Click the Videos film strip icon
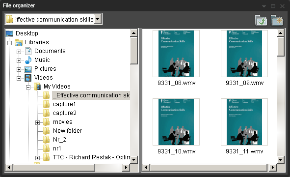This screenshot has width=290, height=177. [x=28, y=78]
